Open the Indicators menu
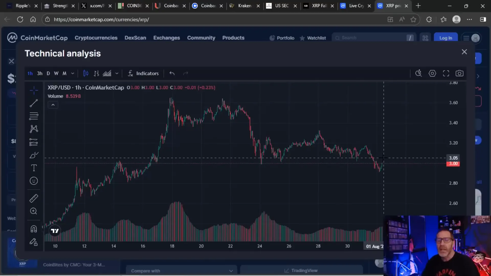The width and height of the screenshot is (491, 276). [x=143, y=74]
